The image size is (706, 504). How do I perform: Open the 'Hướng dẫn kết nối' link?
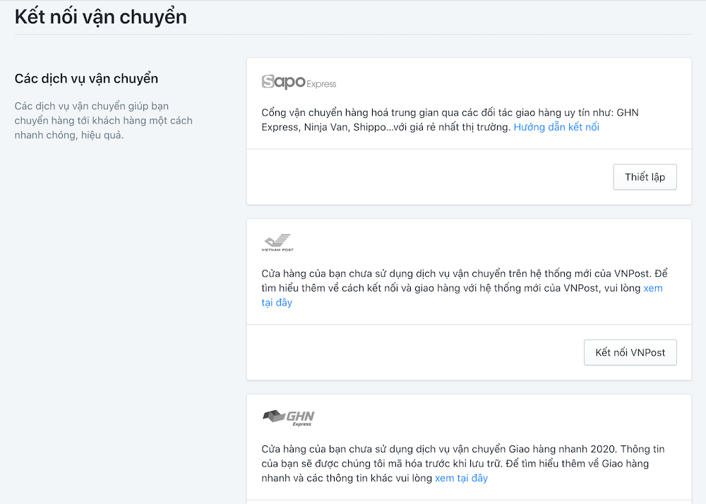[x=556, y=127]
